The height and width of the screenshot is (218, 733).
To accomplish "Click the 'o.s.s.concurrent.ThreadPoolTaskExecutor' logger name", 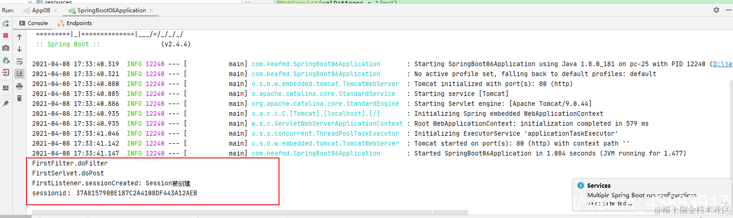I will [x=325, y=133].
